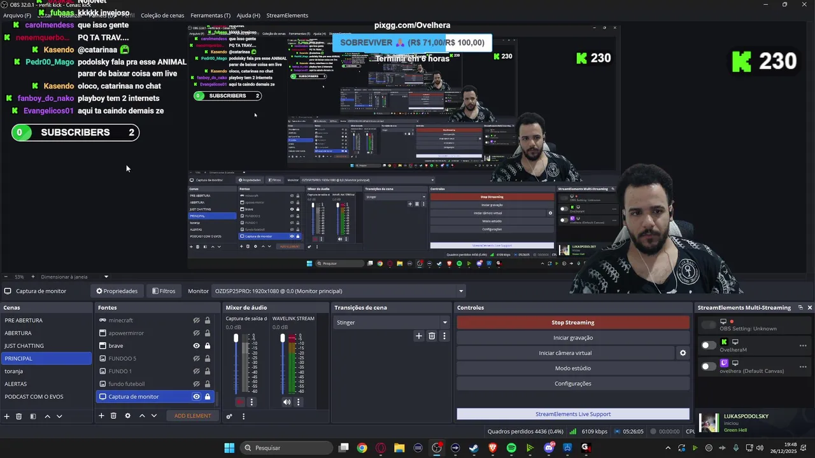Open scene filters icon in Cenas toolbar

[33, 416]
